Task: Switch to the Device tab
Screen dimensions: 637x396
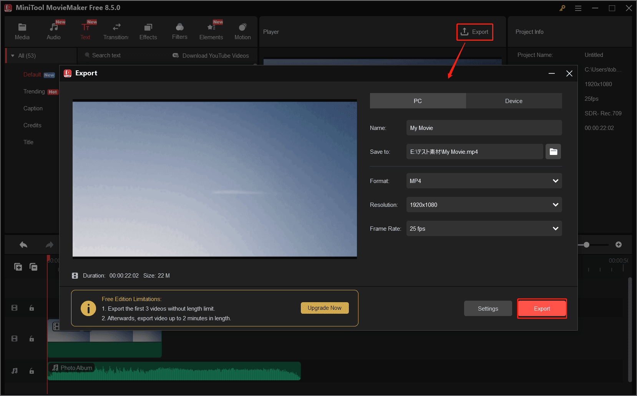Action: pos(514,101)
